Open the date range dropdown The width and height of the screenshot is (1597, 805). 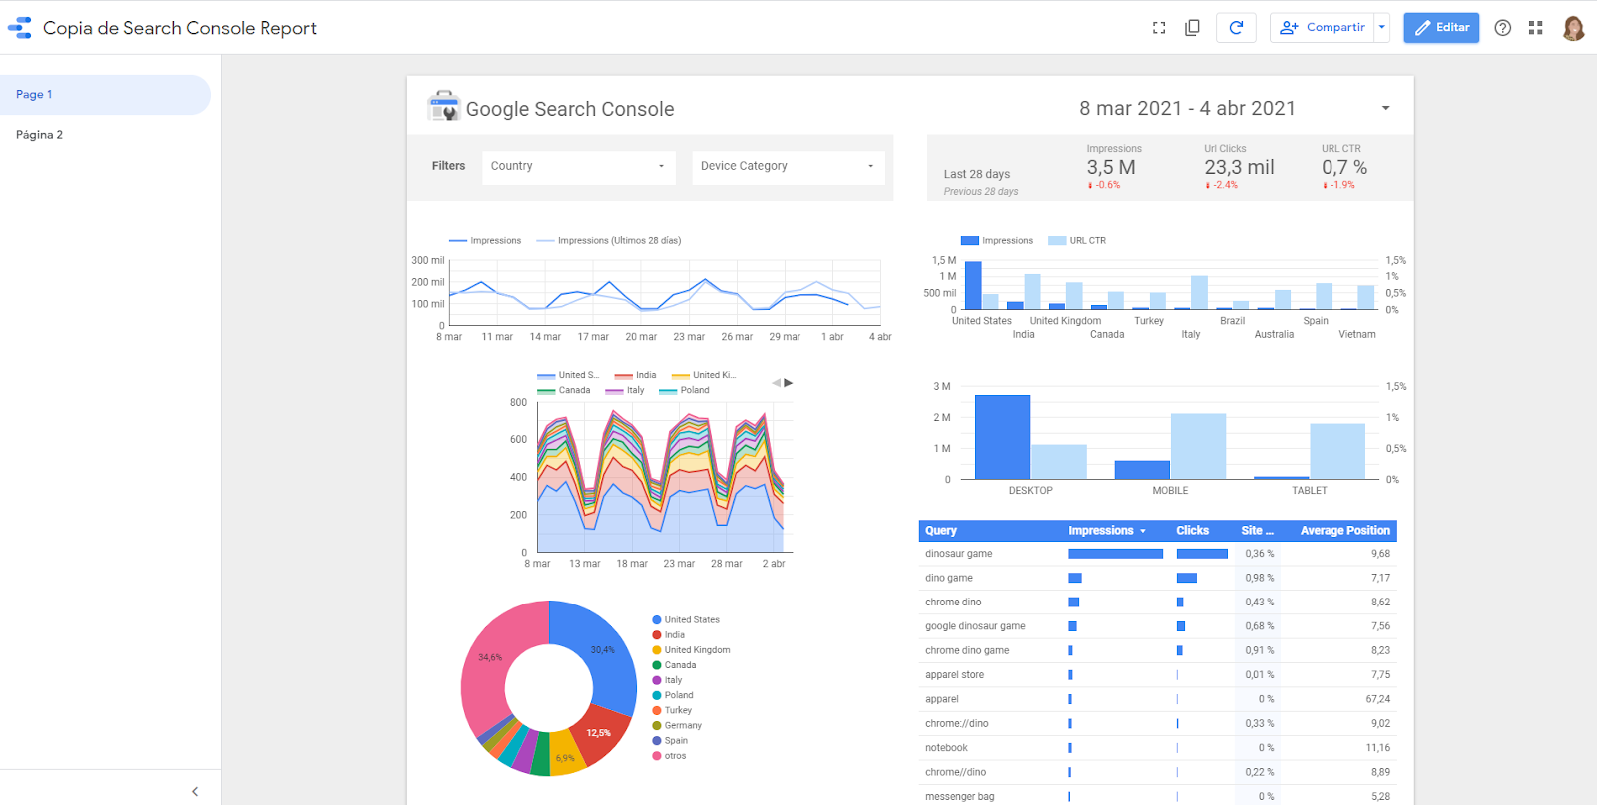click(x=1385, y=108)
